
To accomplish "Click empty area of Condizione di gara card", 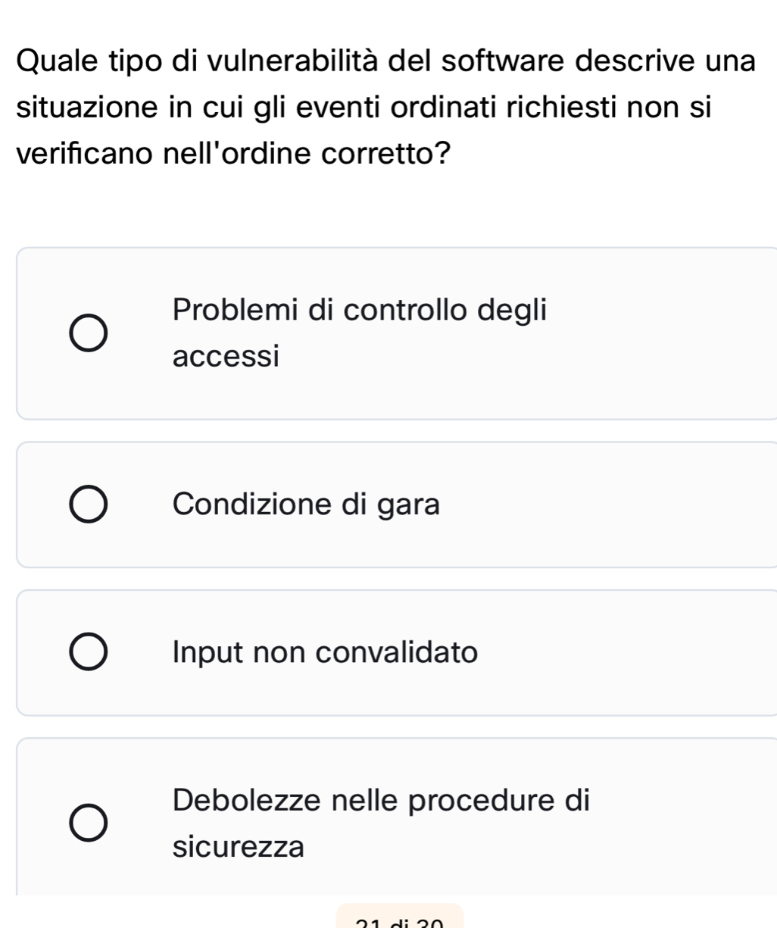I will (x=606, y=505).
